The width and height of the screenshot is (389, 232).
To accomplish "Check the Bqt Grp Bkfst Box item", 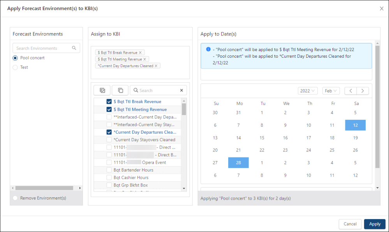I will coord(109,185).
